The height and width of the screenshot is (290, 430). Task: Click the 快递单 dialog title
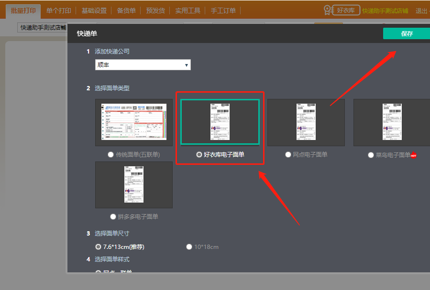[x=87, y=33]
